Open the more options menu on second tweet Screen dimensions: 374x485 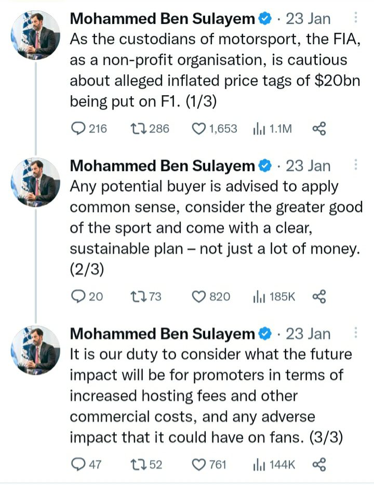356,165
